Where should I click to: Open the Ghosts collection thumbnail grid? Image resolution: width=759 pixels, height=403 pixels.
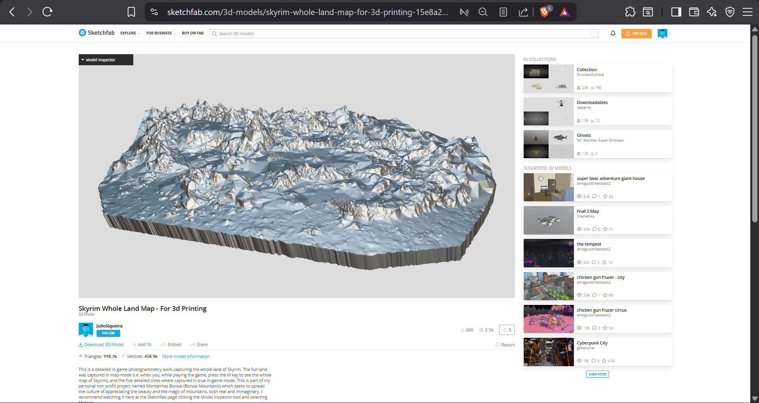[x=549, y=144]
